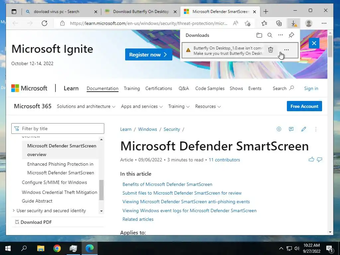Image resolution: width=340 pixels, height=255 pixels.
Task: Add article to collection with the plus circle icon
Action: pos(279,129)
